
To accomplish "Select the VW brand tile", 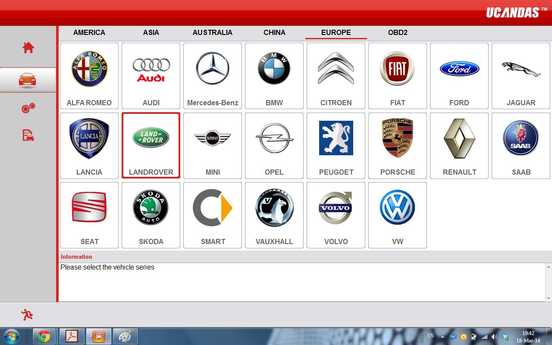I will [398, 215].
